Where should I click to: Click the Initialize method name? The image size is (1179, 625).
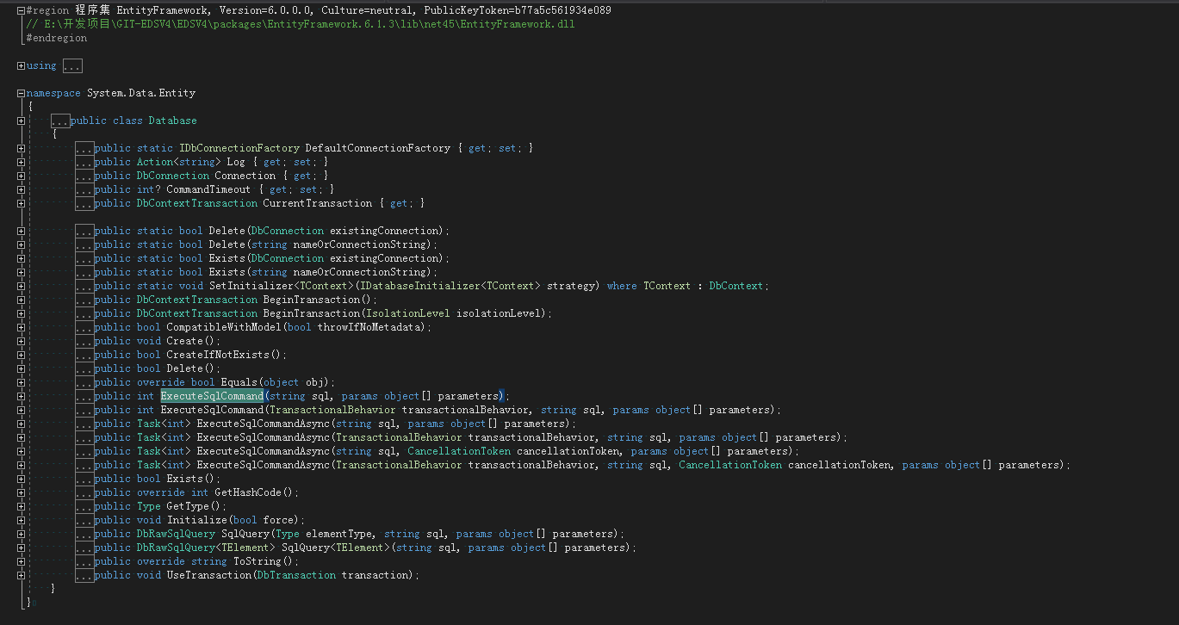[196, 520]
